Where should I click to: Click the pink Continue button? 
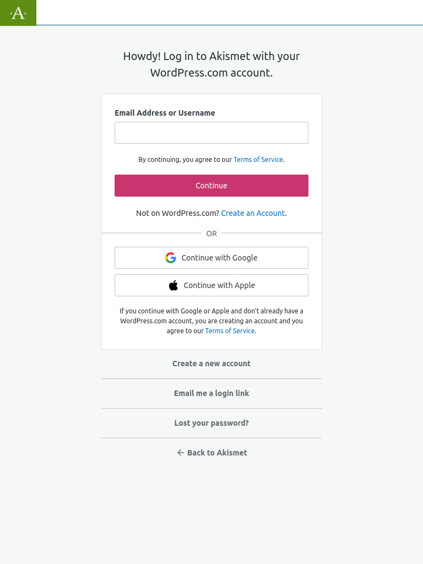211,186
